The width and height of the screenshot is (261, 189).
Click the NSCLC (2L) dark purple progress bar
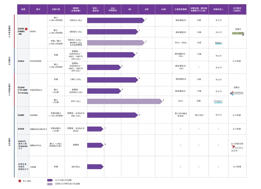[116, 20]
